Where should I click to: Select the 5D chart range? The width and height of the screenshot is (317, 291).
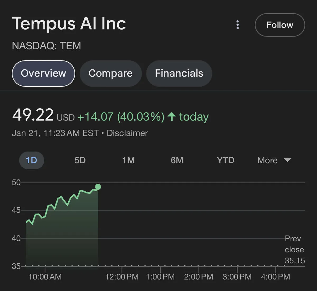tap(80, 160)
